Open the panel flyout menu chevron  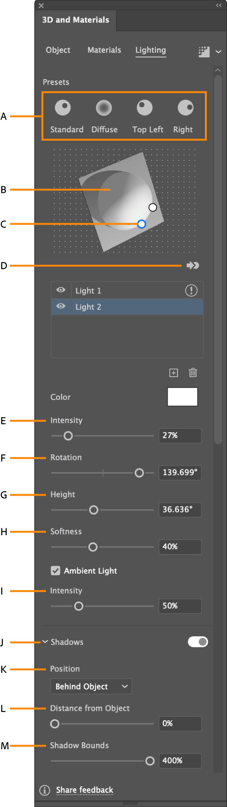pos(218,52)
